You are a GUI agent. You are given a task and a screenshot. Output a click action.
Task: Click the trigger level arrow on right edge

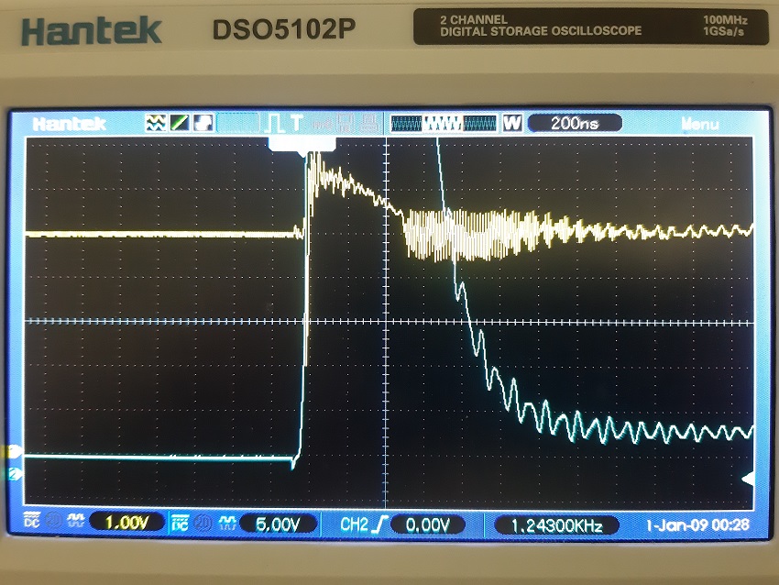coord(748,479)
